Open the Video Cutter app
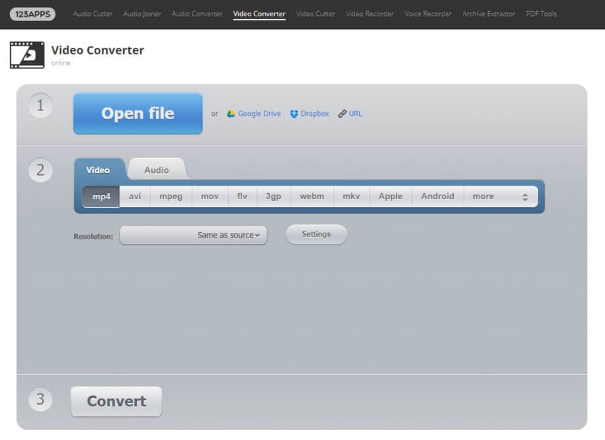This screenshot has width=605, height=440. click(x=315, y=13)
